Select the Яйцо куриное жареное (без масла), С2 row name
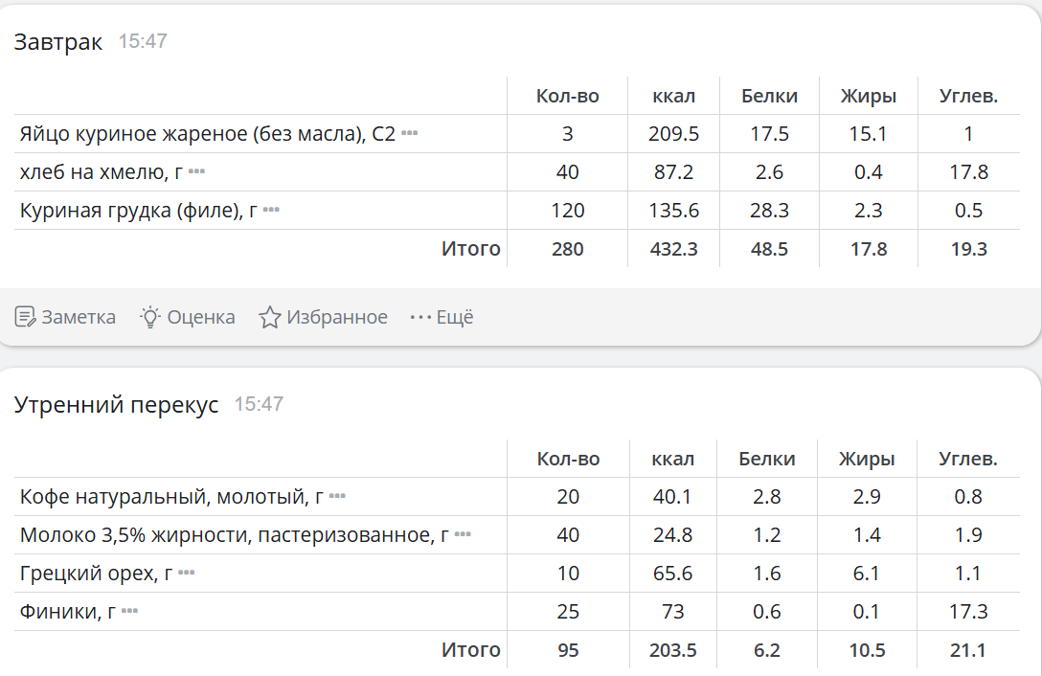The image size is (1042, 676). coord(207,134)
